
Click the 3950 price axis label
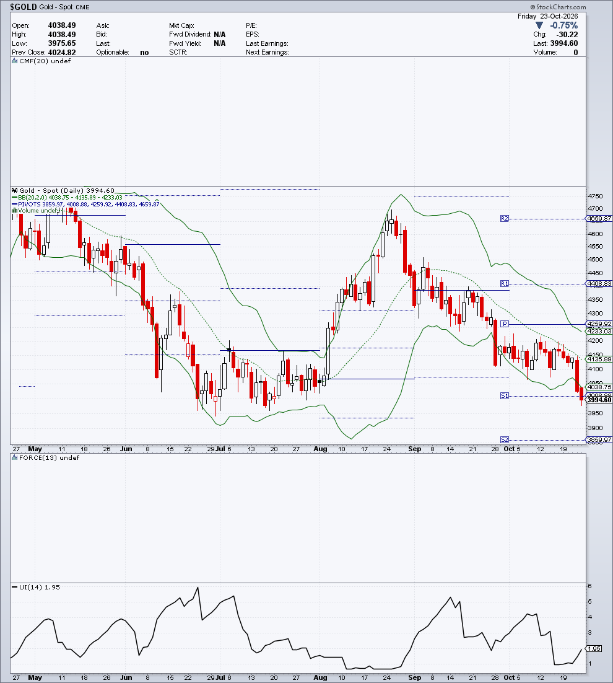tap(595, 413)
